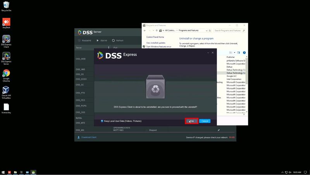Sort by the Publisher column header
The width and height of the screenshot is (310, 175).
[231, 57]
